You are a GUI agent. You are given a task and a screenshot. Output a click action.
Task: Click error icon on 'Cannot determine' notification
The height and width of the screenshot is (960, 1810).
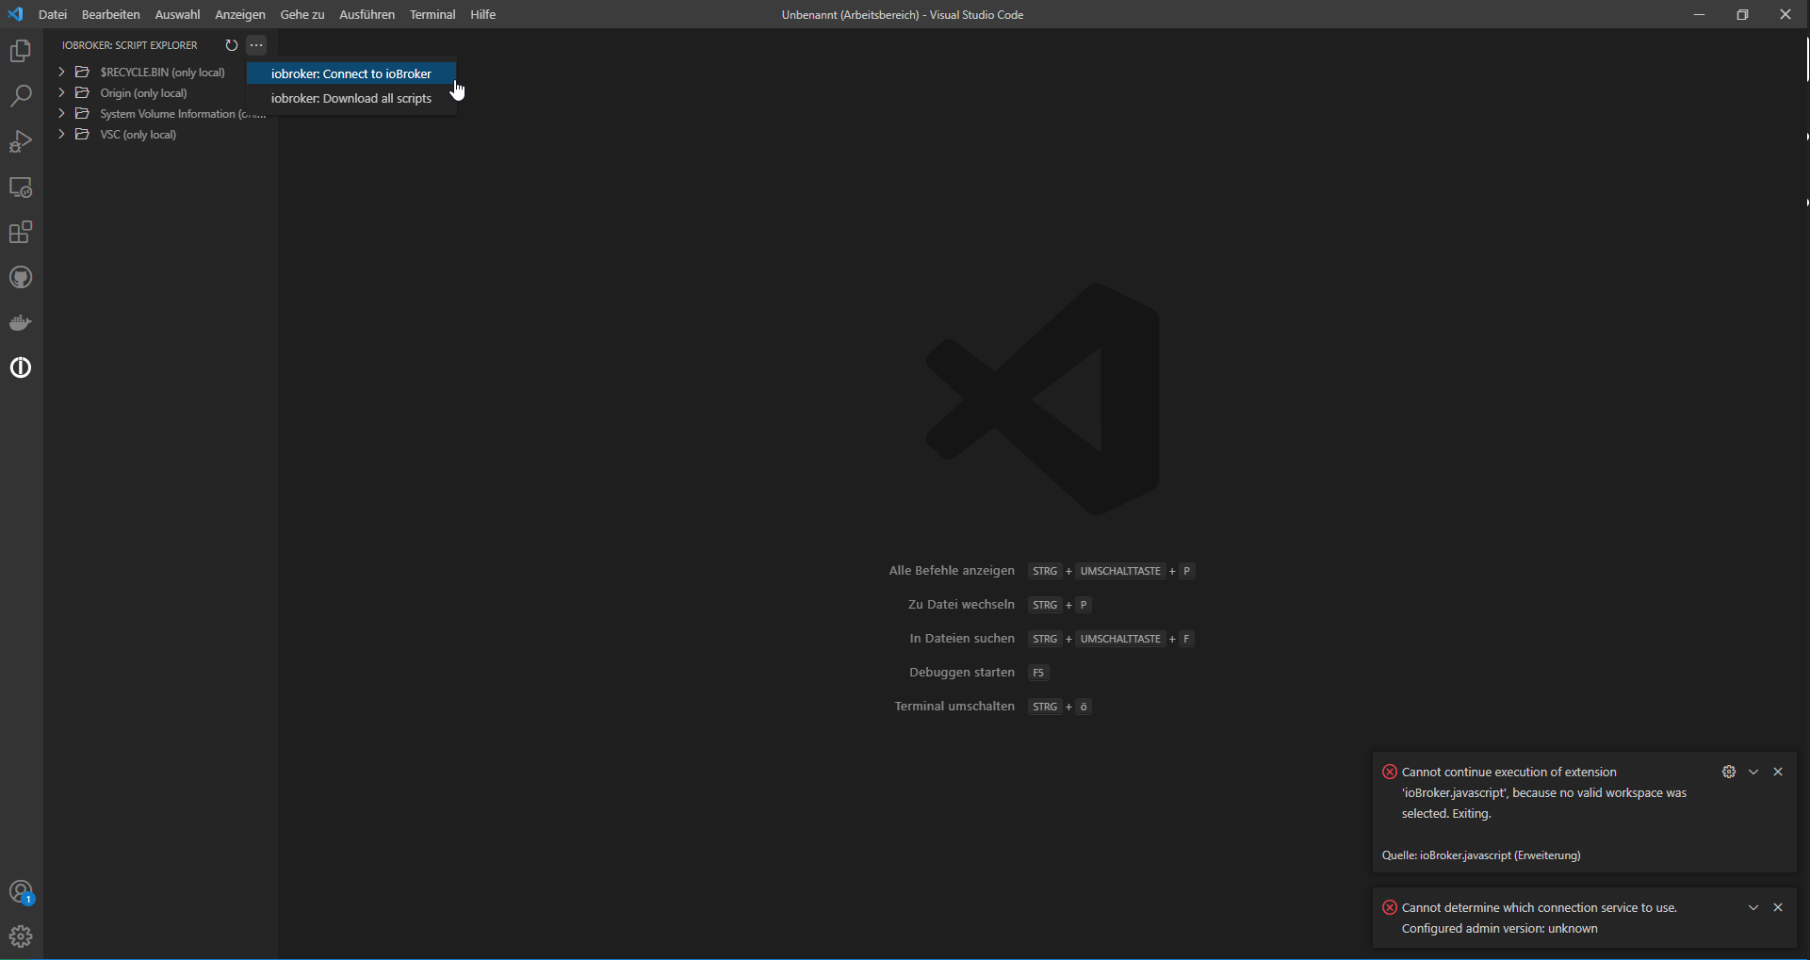point(1390,907)
